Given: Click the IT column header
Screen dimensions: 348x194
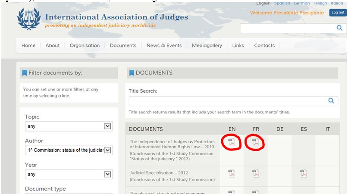Looking at the screenshot, I should click(x=328, y=129).
